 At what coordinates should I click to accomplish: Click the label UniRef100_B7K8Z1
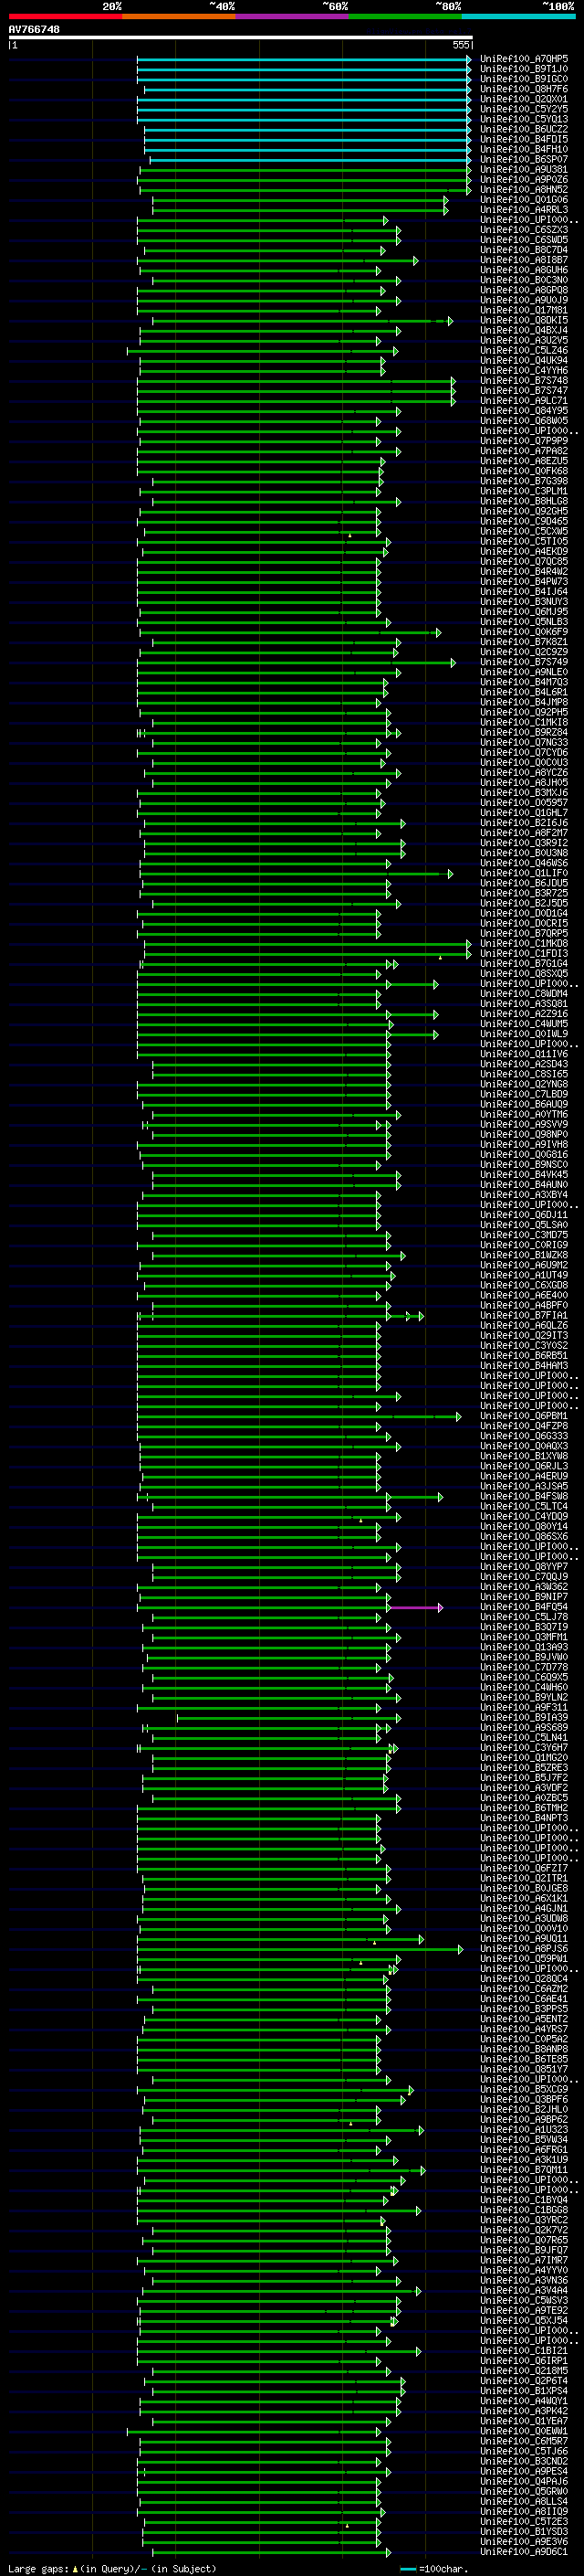pos(524,643)
